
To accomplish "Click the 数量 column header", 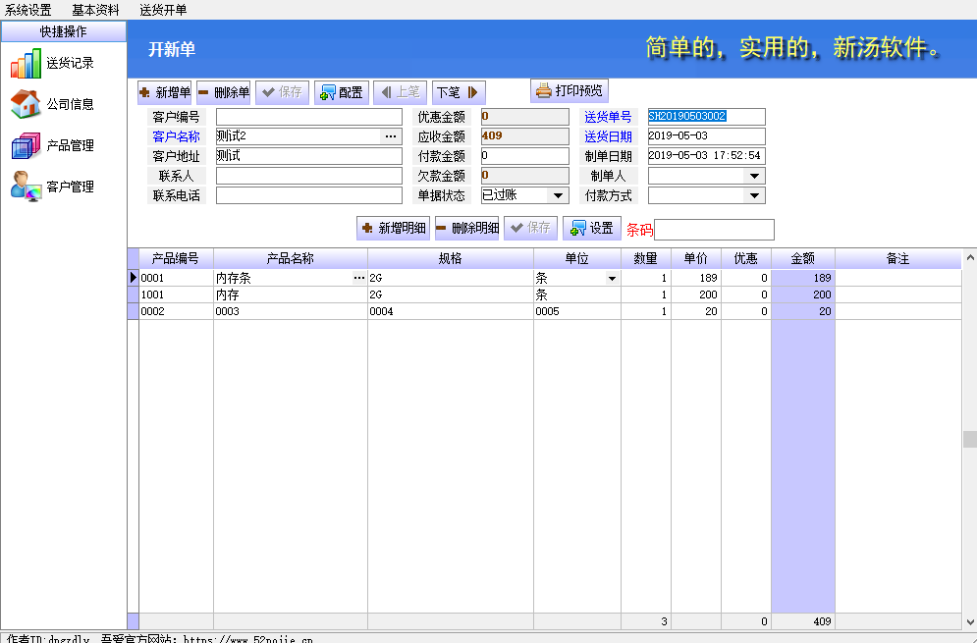I will [645, 258].
